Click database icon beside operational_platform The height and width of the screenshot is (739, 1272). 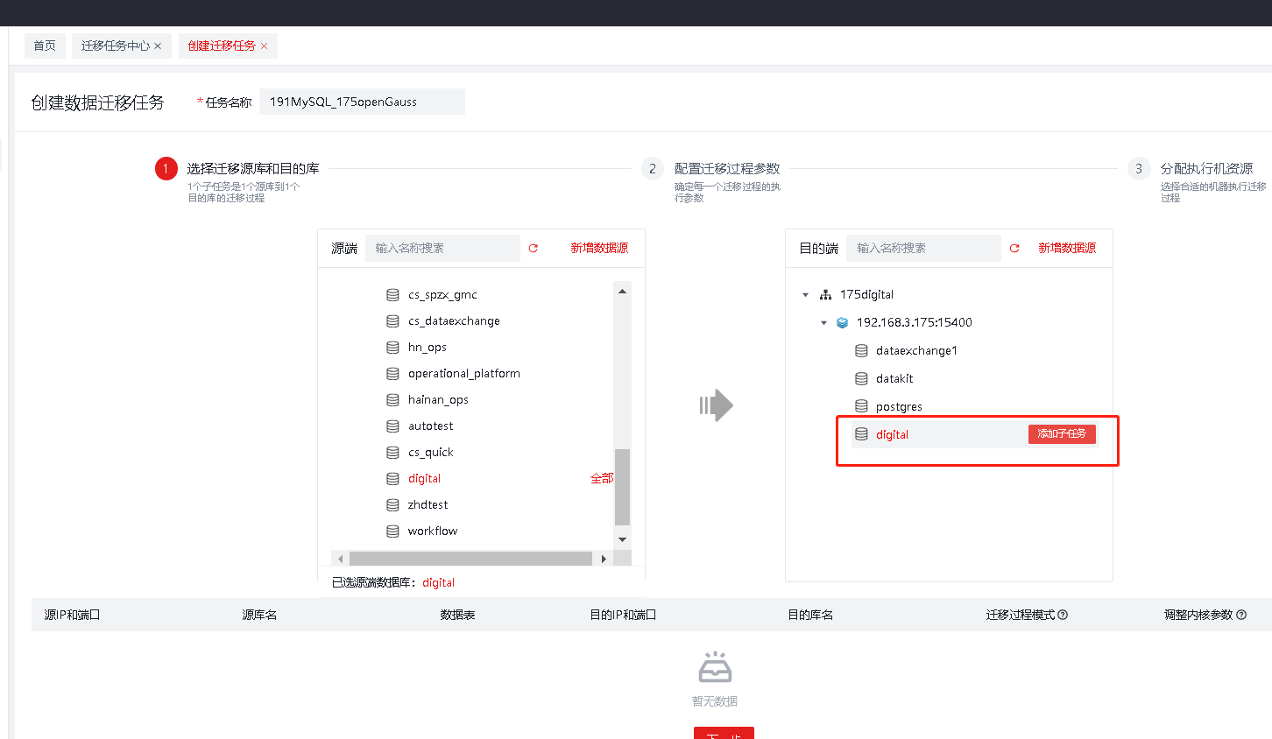click(392, 374)
